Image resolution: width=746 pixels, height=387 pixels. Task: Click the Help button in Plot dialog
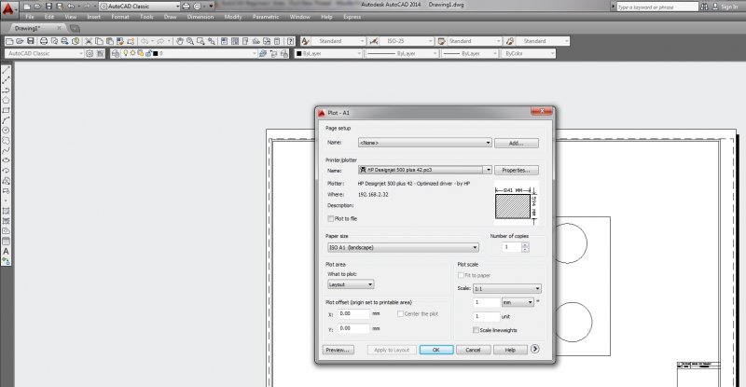510,350
